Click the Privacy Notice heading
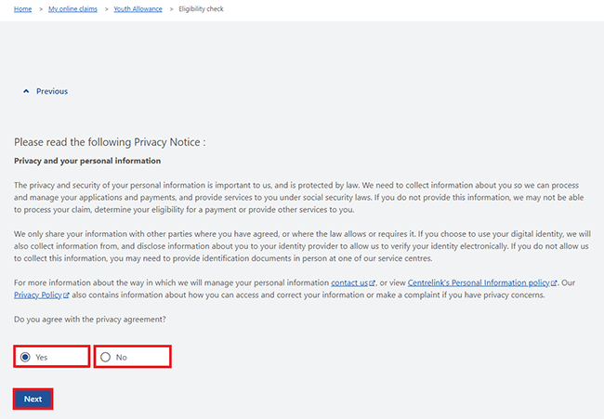This screenshot has height=419, width=604. pos(110,142)
